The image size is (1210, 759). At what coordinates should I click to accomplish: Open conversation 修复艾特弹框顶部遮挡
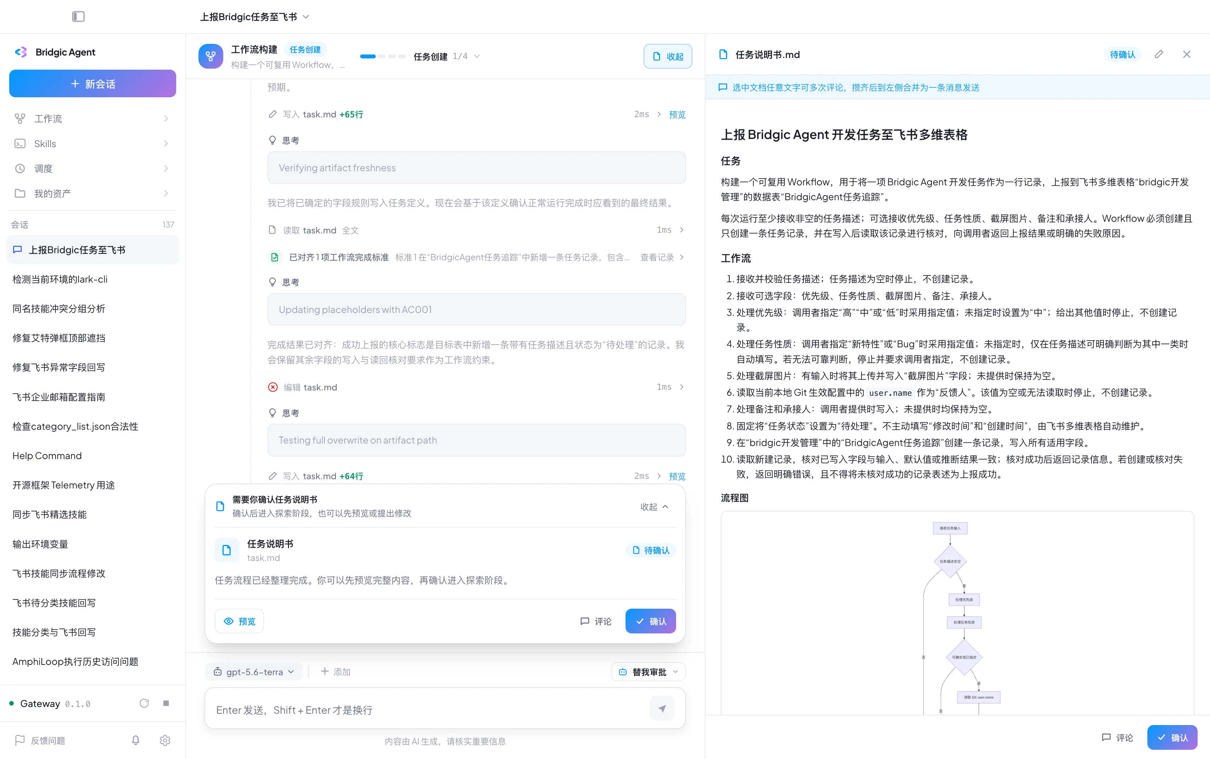[x=92, y=338]
